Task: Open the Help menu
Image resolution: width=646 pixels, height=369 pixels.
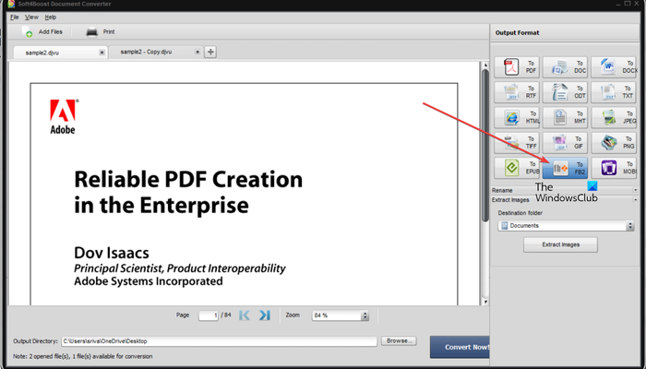Action: 50,18
